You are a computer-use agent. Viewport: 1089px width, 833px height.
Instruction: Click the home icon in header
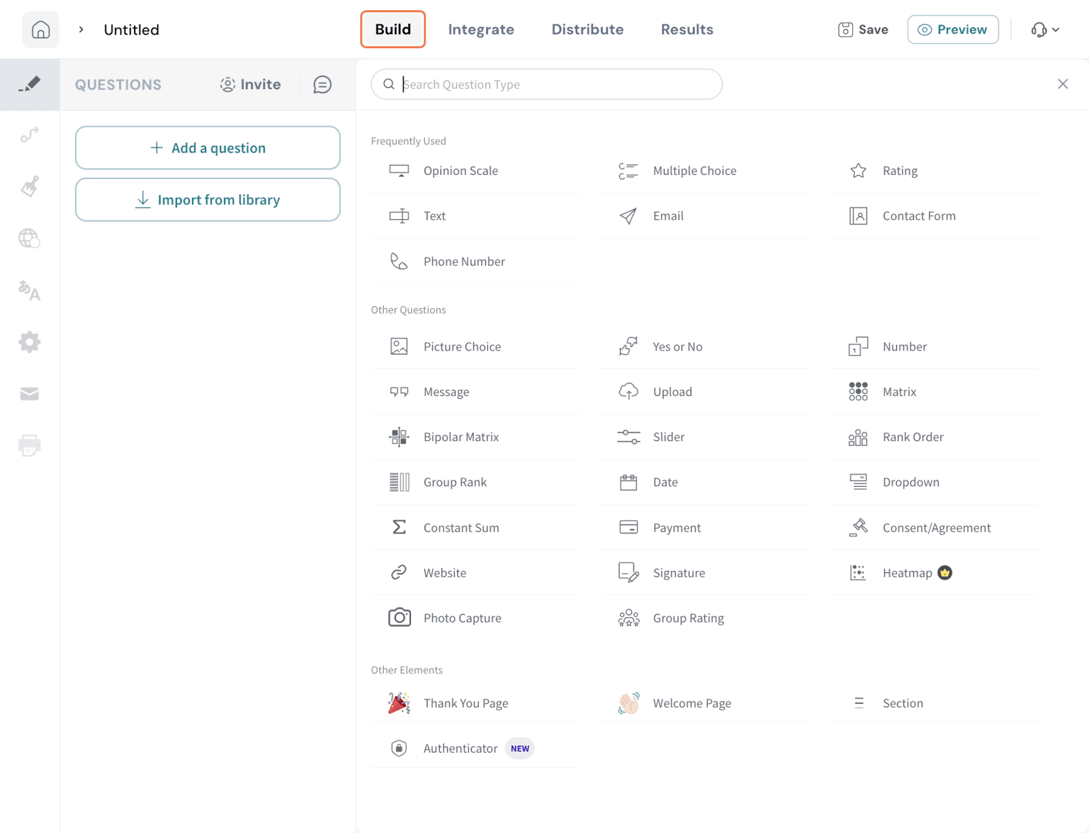click(x=40, y=30)
